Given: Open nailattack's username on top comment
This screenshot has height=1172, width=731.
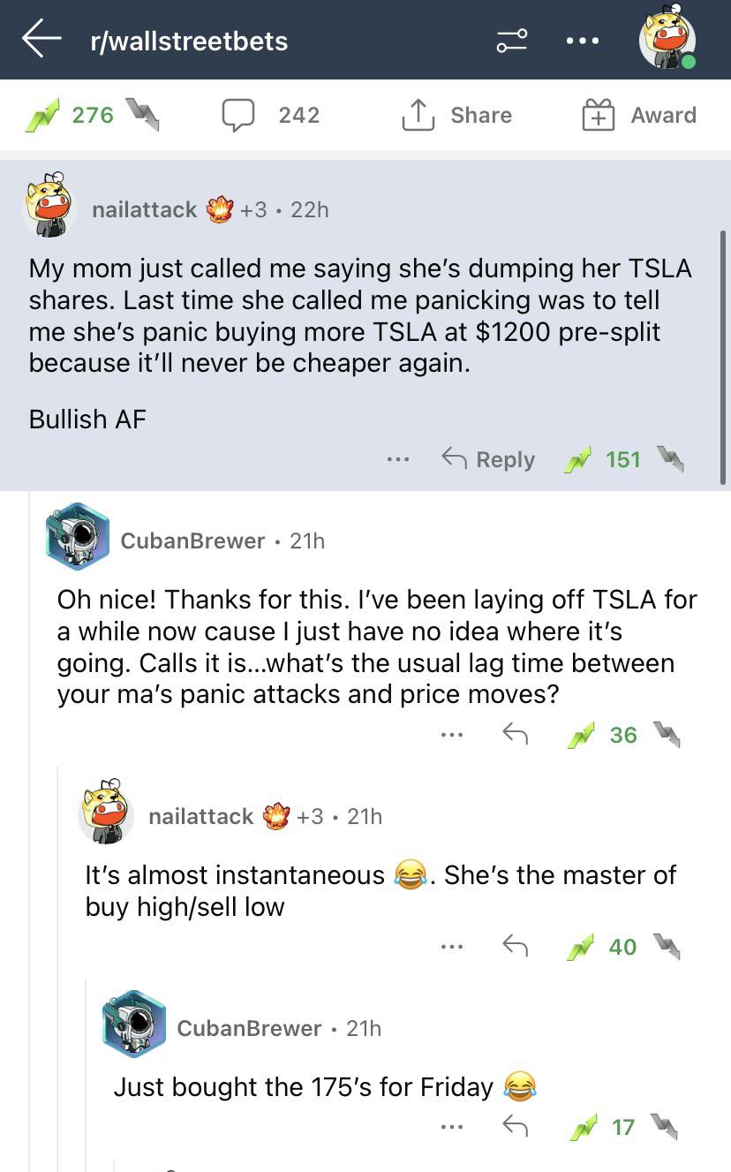Looking at the screenshot, I should point(144,209).
